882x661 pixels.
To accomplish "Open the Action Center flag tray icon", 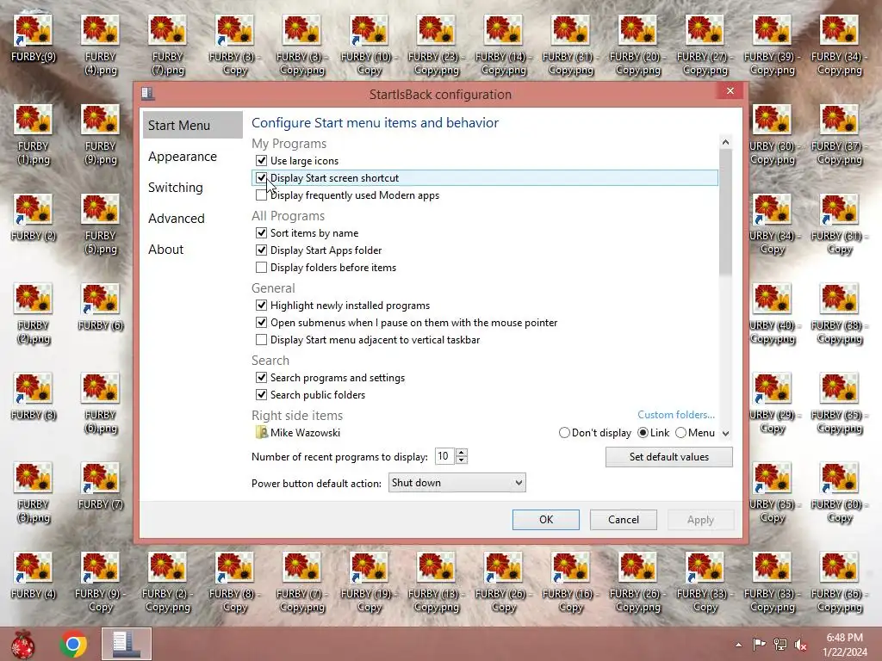I will [759, 644].
